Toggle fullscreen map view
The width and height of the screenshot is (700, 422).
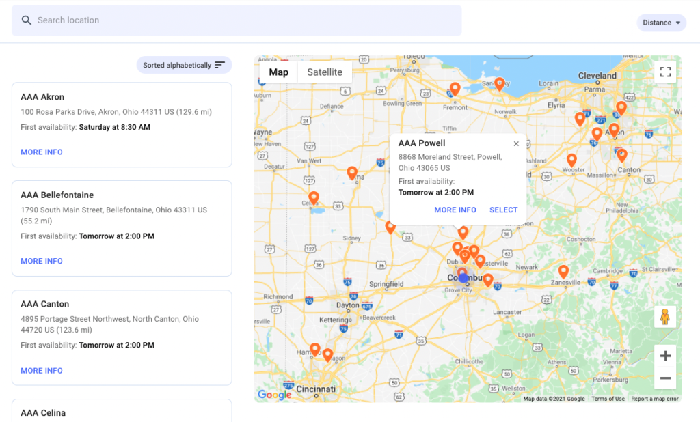click(x=665, y=72)
